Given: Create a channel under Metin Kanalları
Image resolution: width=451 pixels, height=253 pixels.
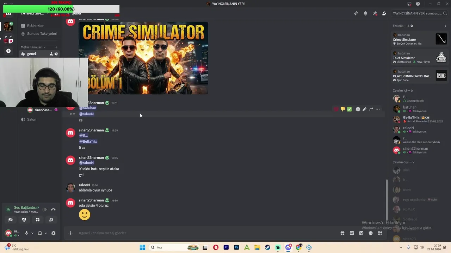Looking at the screenshot, I should 56,47.
